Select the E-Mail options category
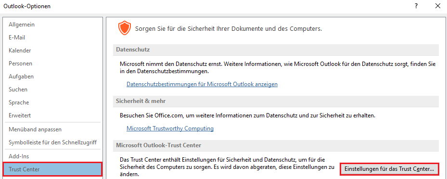This screenshot has width=447, height=179. tap(52, 38)
